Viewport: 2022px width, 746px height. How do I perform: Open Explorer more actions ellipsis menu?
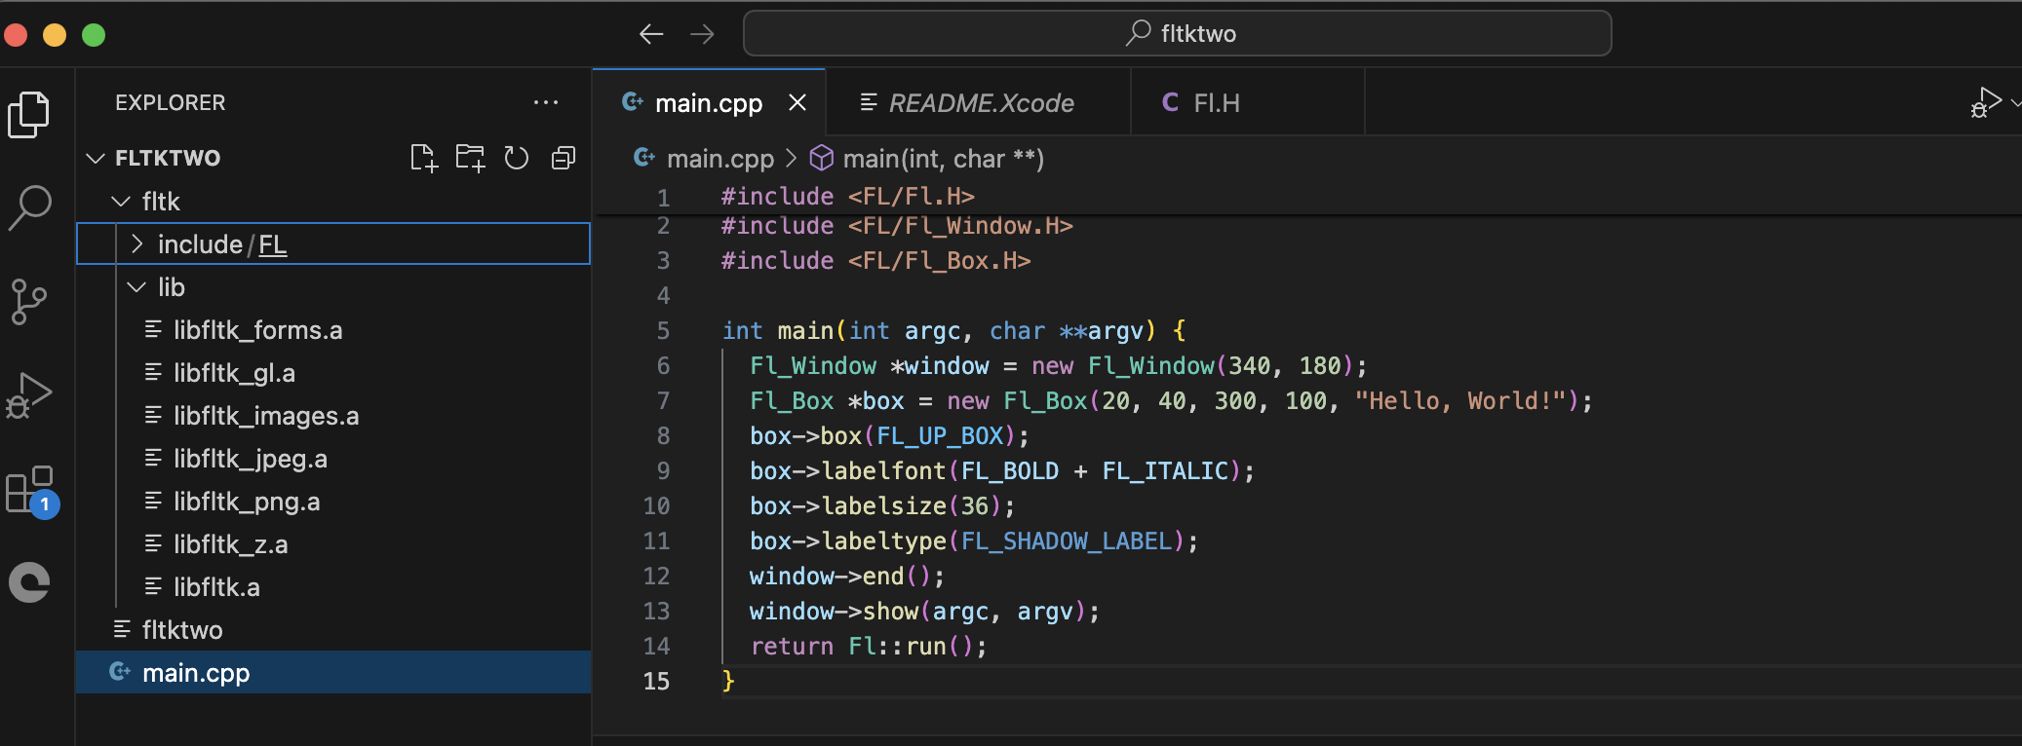tap(546, 102)
